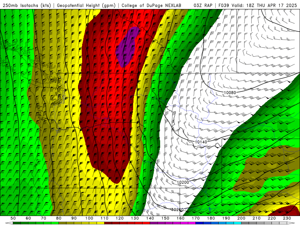Viewport: 300px width, 225px height.
Task: Click the purple jet core maximum on map
Action: [127, 47]
